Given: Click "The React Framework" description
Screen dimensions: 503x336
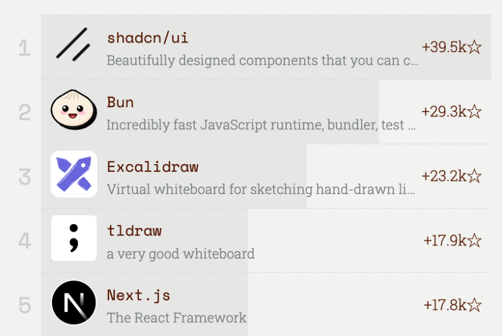Looking at the screenshot, I should pyautogui.click(x=177, y=317).
